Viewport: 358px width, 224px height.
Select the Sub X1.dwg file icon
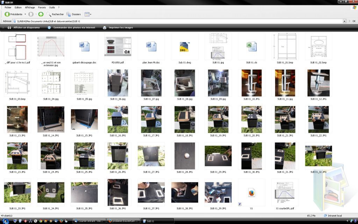tap(185, 47)
